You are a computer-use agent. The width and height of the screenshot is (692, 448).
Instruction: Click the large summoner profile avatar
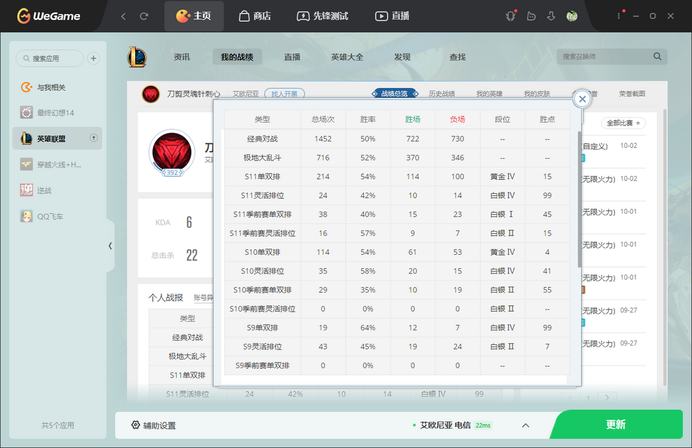pos(172,152)
